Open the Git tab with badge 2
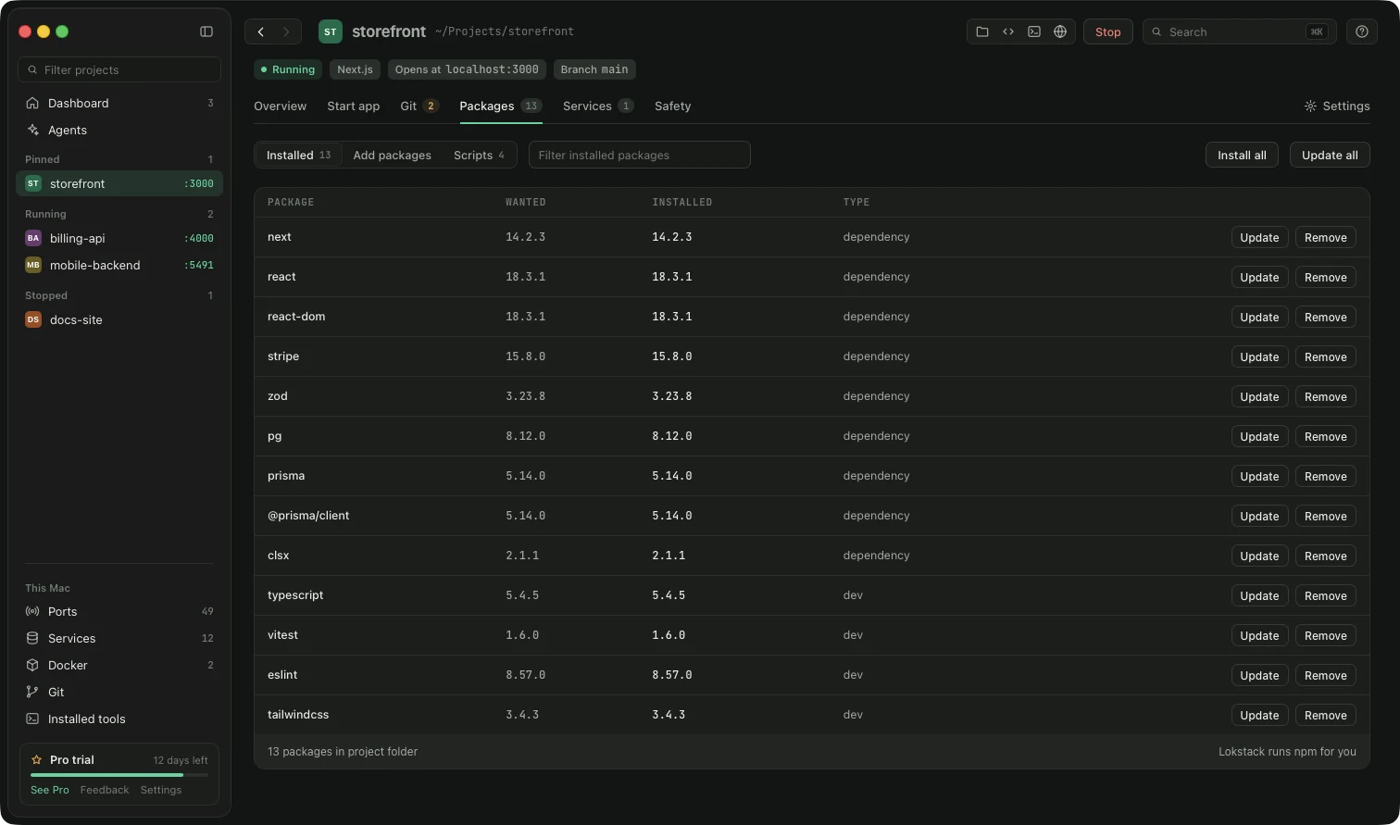Screen dimensions: 1400x825 (419, 106)
